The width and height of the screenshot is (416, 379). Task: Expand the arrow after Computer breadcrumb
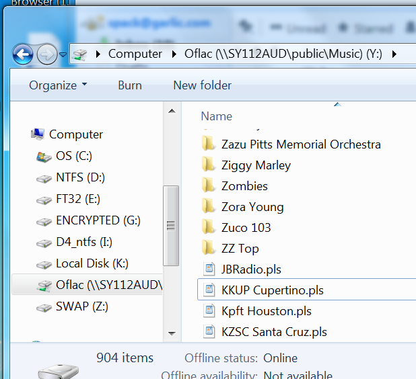click(x=174, y=54)
